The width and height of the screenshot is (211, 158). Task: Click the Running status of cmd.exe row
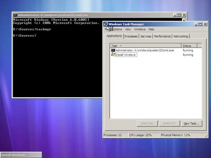tap(188, 50)
